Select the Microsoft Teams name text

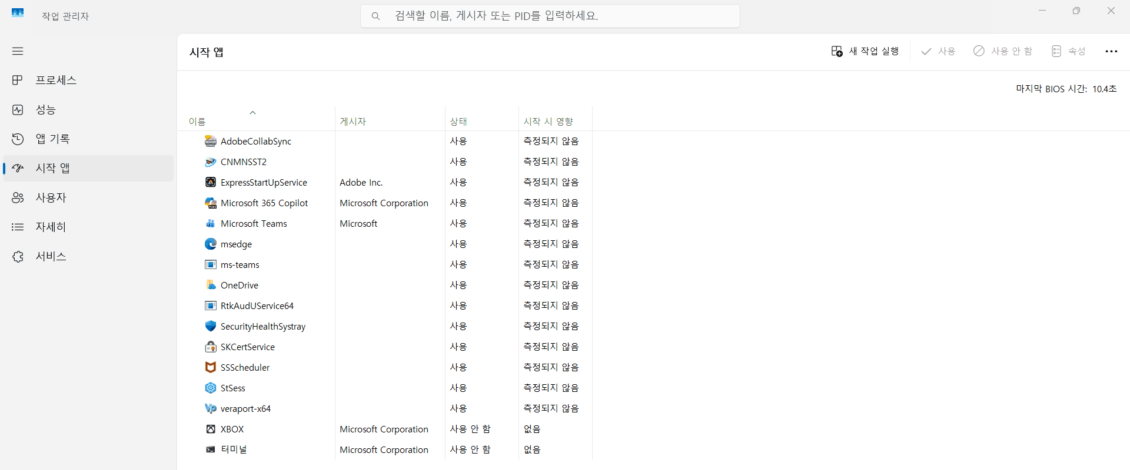coord(254,223)
